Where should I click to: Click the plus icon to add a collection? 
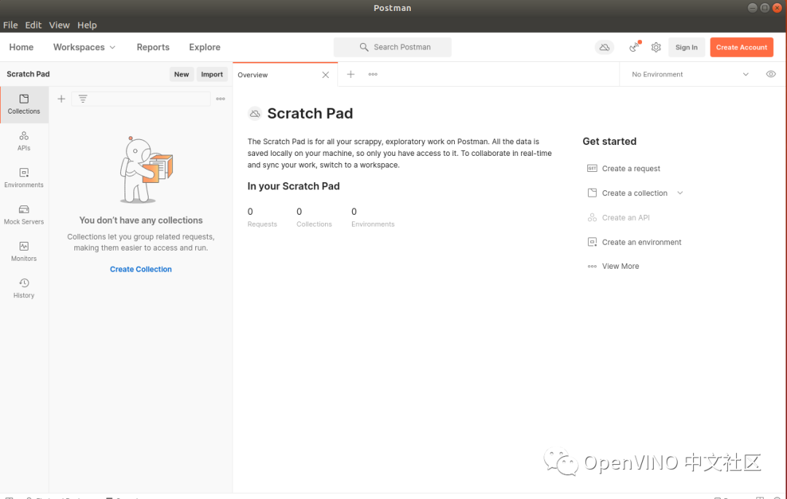point(61,99)
